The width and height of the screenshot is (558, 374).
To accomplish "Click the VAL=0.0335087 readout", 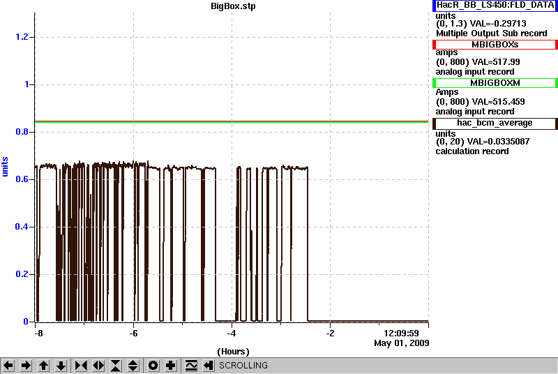I will [x=498, y=142].
